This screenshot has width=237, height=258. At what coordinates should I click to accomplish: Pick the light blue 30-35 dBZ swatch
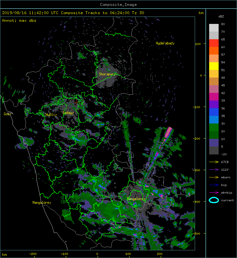coord(214,120)
